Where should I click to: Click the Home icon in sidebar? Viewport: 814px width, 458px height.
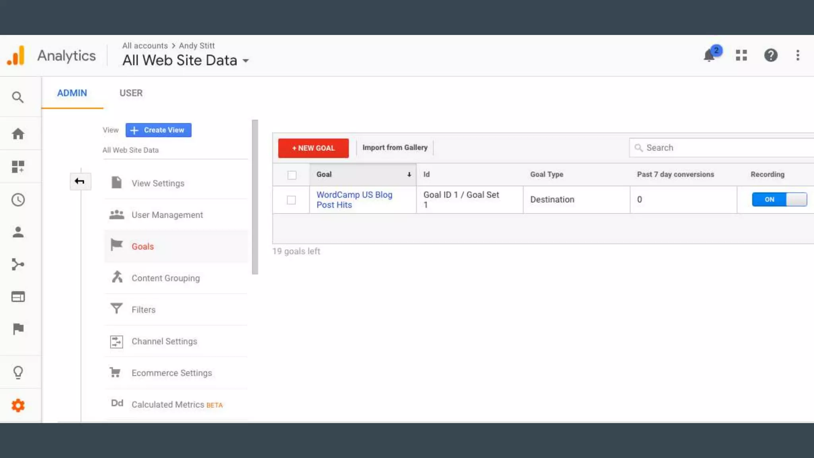[x=18, y=134]
